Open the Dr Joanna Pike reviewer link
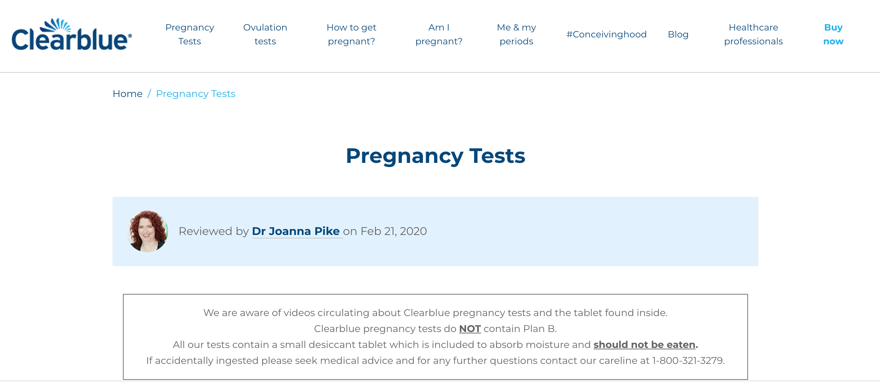Image resolution: width=880 pixels, height=384 pixels. tap(296, 231)
